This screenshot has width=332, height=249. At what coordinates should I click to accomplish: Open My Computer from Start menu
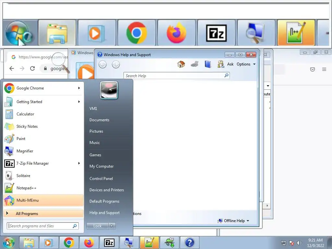pos(101,166)
